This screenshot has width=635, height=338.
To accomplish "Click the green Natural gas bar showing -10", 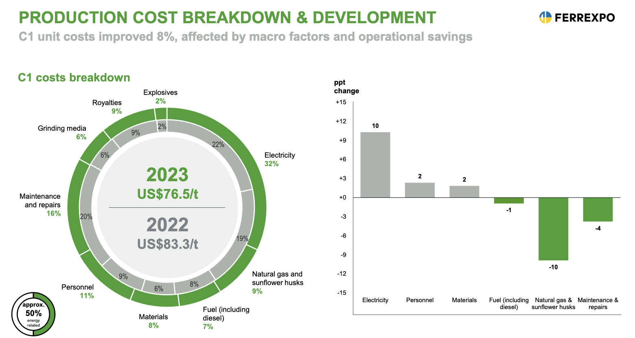I will tap(553, 228).
